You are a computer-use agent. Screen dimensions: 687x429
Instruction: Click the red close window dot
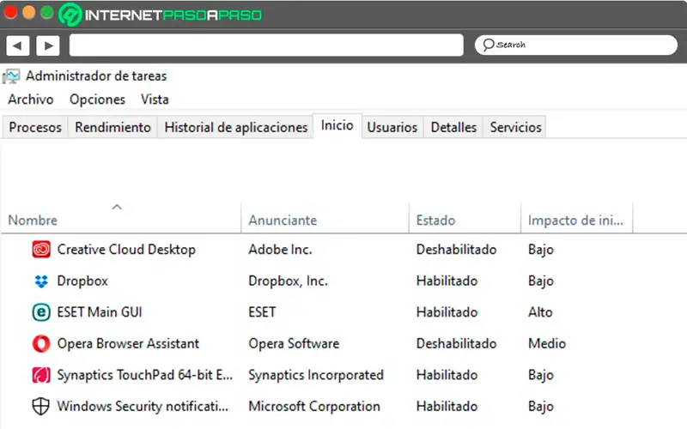click(x=10, y=12)
